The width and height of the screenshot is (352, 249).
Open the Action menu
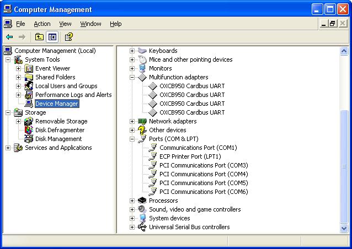click(x=42, y=24)
